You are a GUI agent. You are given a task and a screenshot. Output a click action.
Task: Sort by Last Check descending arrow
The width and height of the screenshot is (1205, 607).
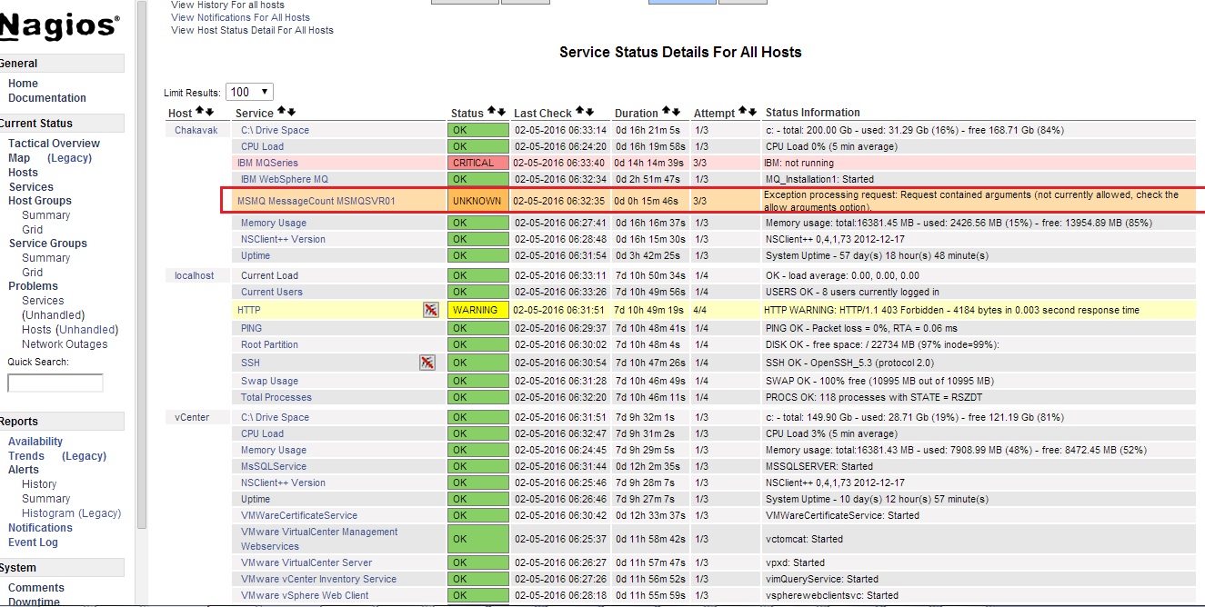589,112
